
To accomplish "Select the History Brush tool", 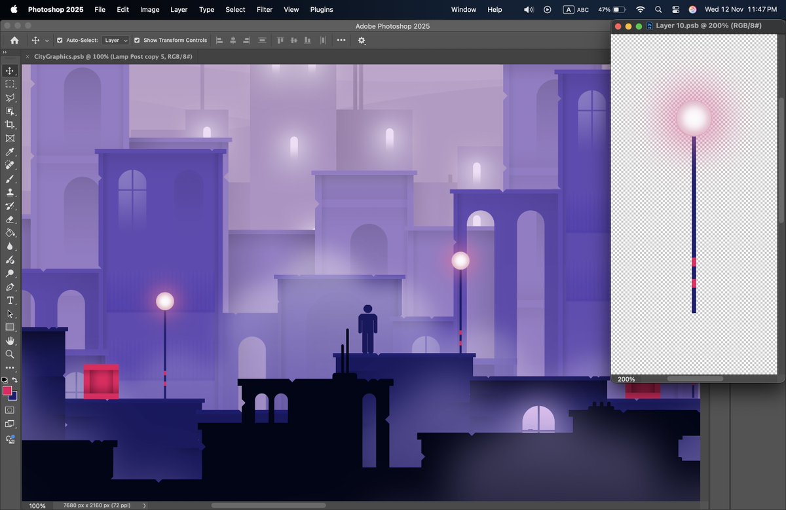I will click(x=10, y=206).
